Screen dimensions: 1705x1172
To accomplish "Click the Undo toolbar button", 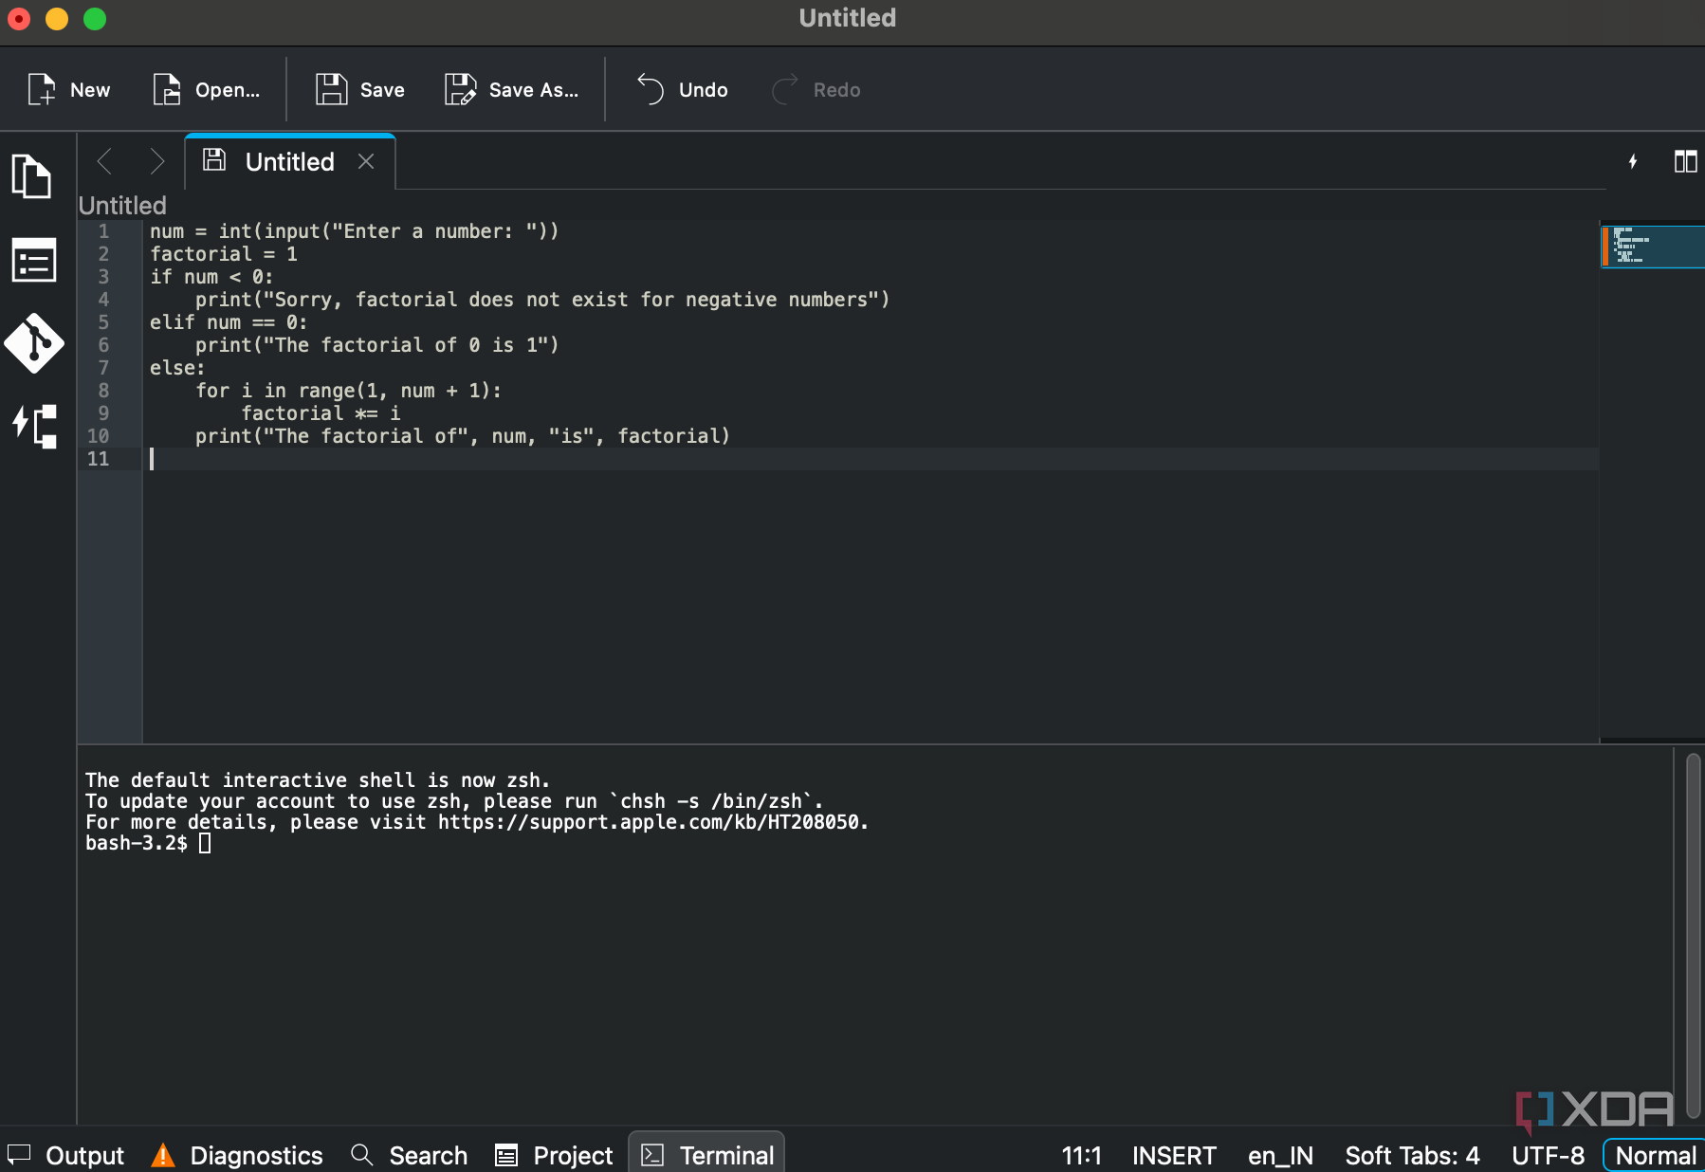I will coord(682,90).
